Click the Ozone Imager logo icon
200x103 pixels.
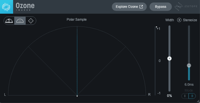point(6,7)
